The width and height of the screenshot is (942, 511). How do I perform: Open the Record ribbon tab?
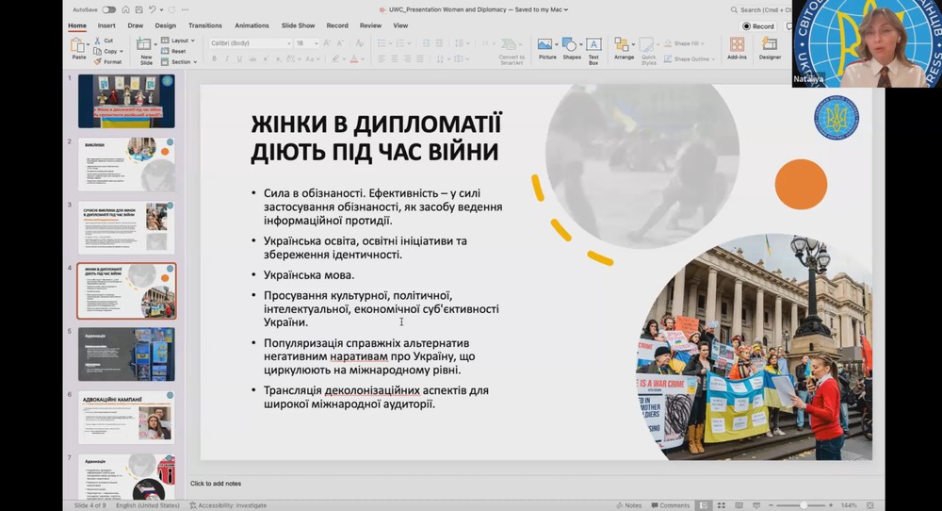[337, 25]
